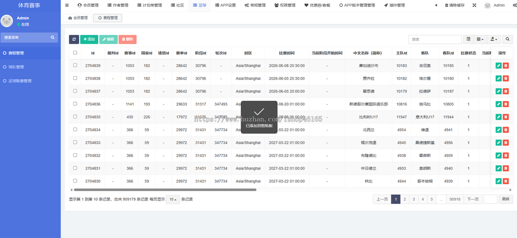Click the horizontal table scrollbar
Image resolution: width=517 pixels, height=238 pixels.
pos(165,189)
